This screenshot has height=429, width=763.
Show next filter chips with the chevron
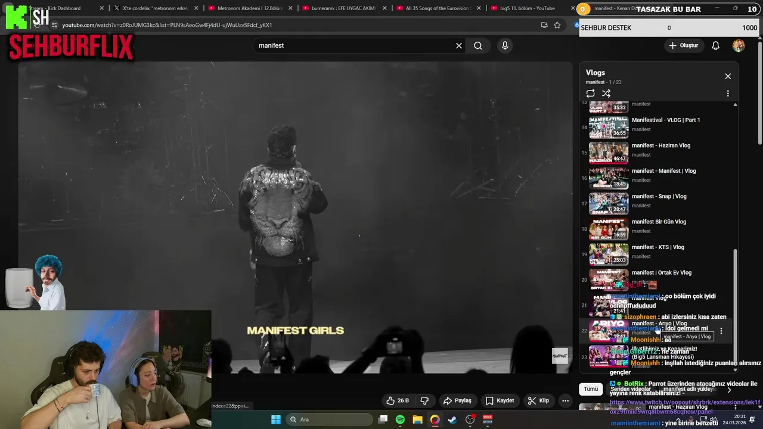(x=729, y=390)
